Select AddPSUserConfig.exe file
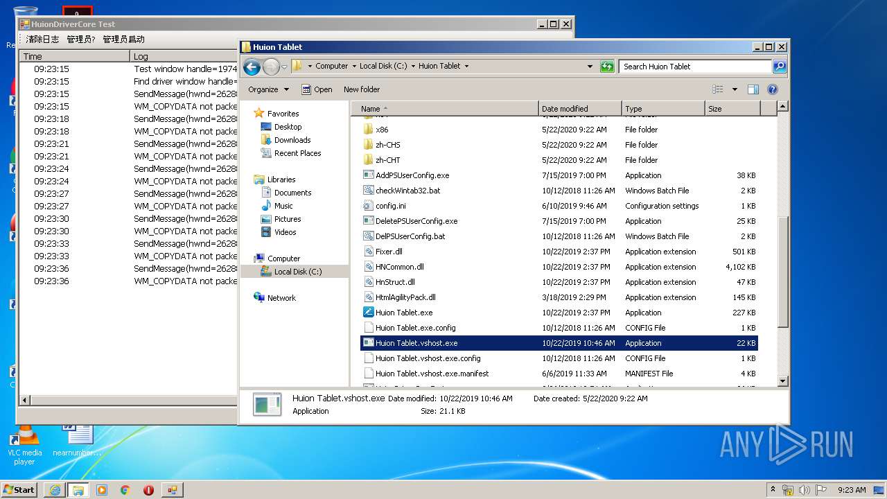 [x=412, y=175]
